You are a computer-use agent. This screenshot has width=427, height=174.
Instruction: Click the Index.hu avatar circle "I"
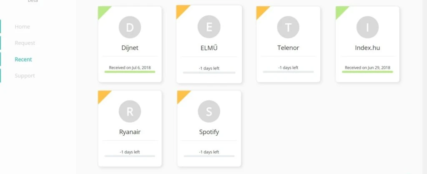click(x=367, y=28)
